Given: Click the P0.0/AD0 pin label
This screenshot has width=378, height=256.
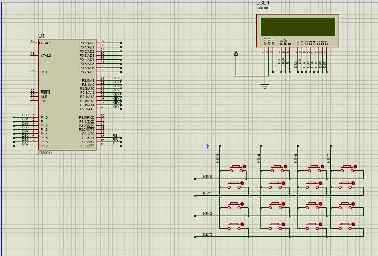Looking at the screenshot, I should tap(87, 43).
